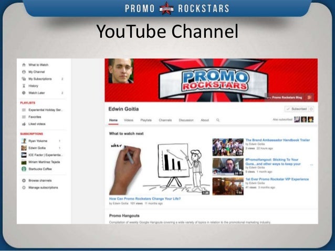
Task: Open the #PromoHangout Sticking To Your Guns title
Action: point(273,161)
